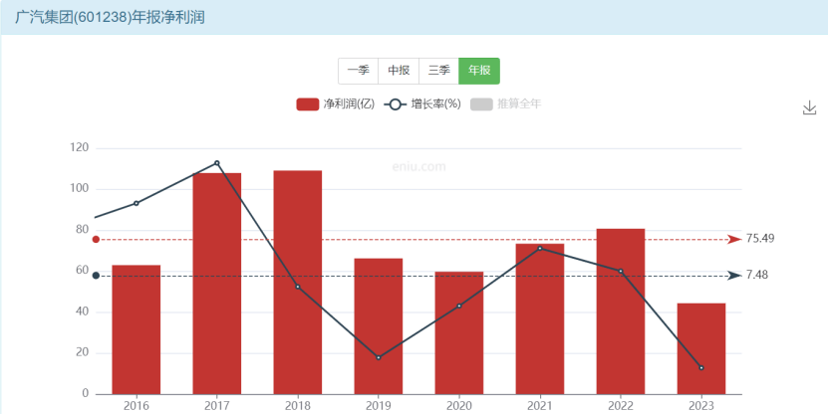
Task: Switch to the 中报 tab
Action: coord(399,71)
